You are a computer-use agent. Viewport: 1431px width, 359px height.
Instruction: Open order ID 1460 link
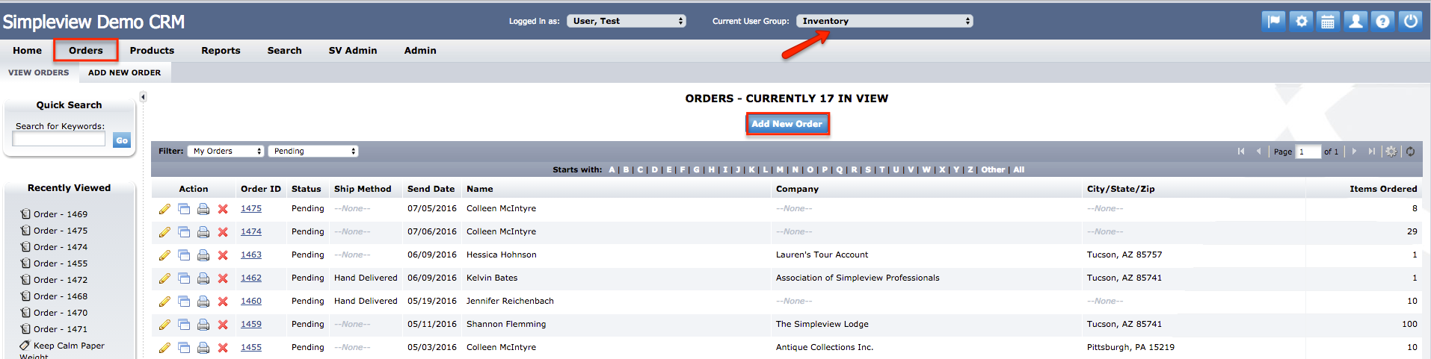(x=251, y=302)
